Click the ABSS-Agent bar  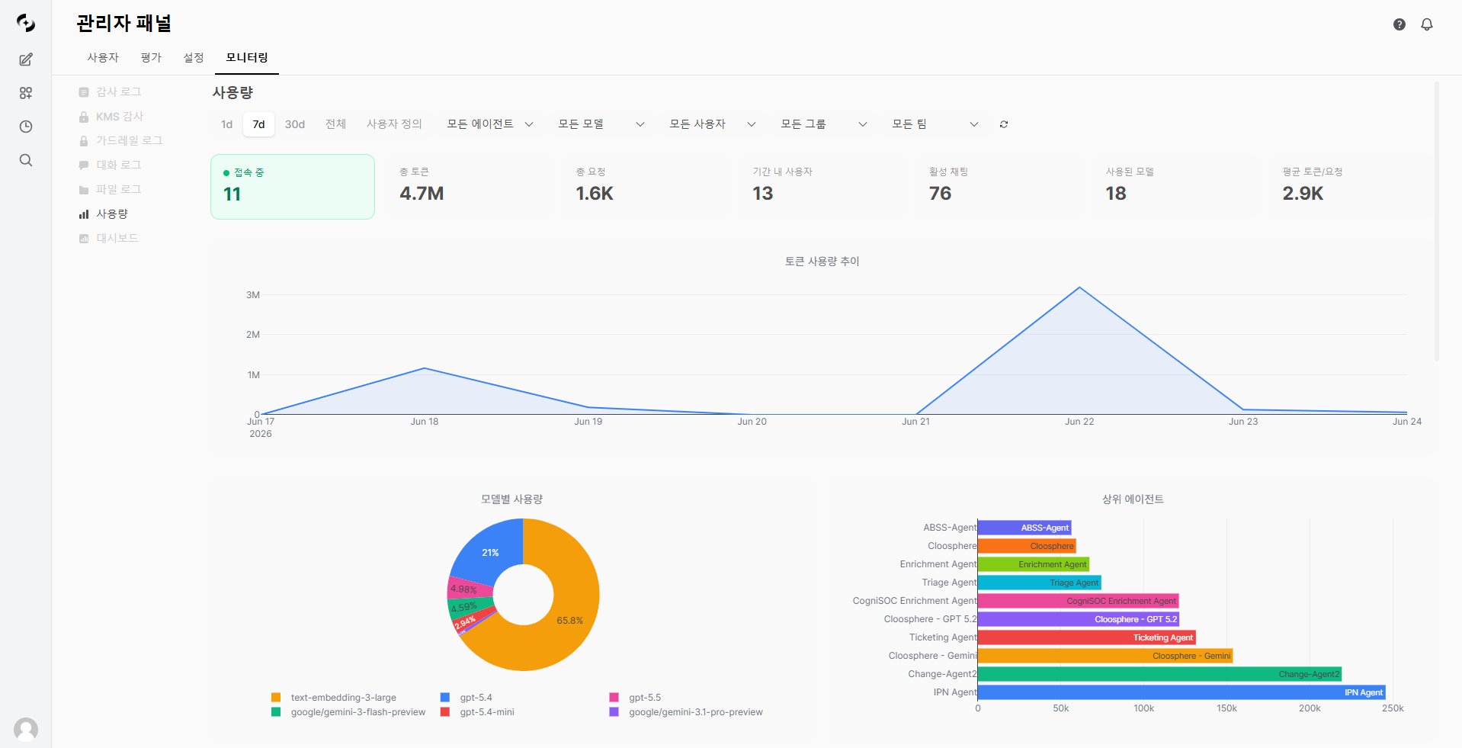coord(1024,528)
